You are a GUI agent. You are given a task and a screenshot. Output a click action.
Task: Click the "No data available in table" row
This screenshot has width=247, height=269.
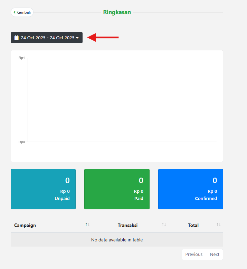[117, 240]
